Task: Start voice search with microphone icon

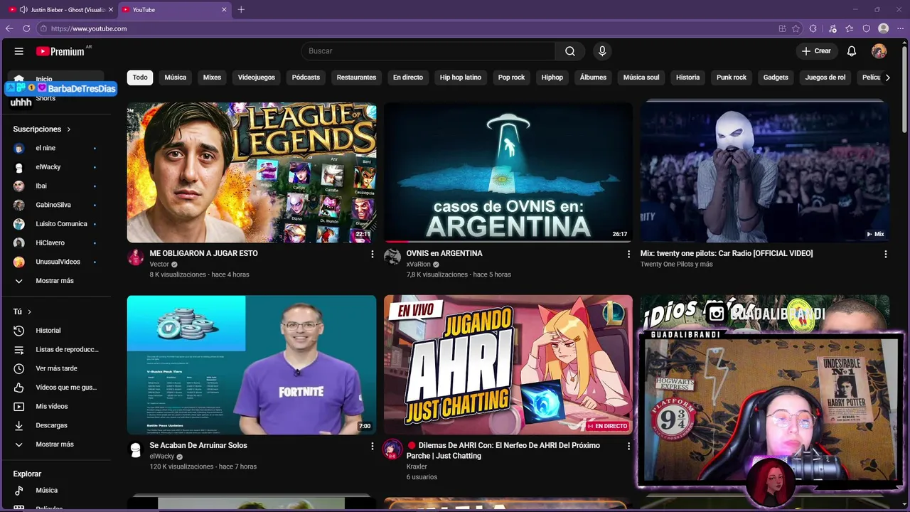Action: point(602,51)
